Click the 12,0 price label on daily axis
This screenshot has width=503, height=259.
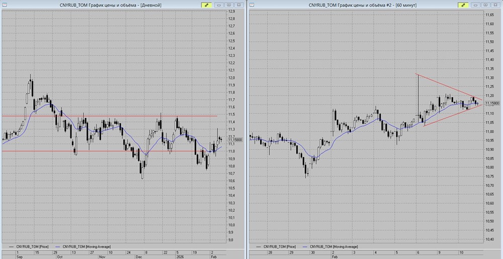click(x=231, y=78)
